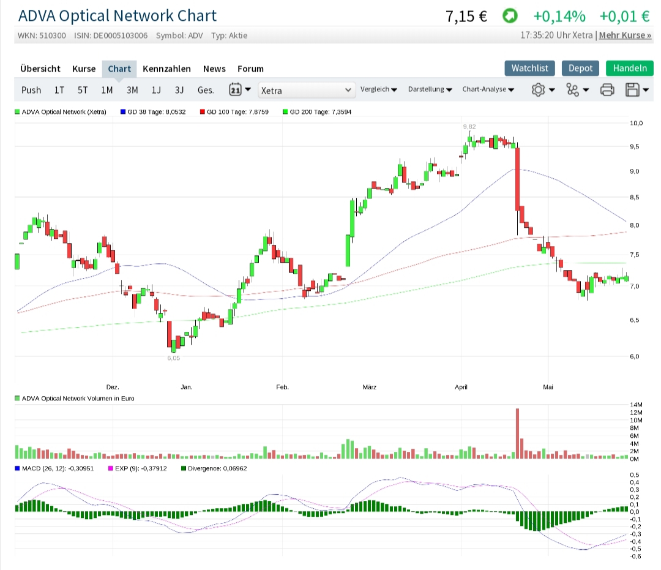Viewport: 661px width, 570px height.
Task: Open the Xetra exchange selector
Action: pos(307,90)
